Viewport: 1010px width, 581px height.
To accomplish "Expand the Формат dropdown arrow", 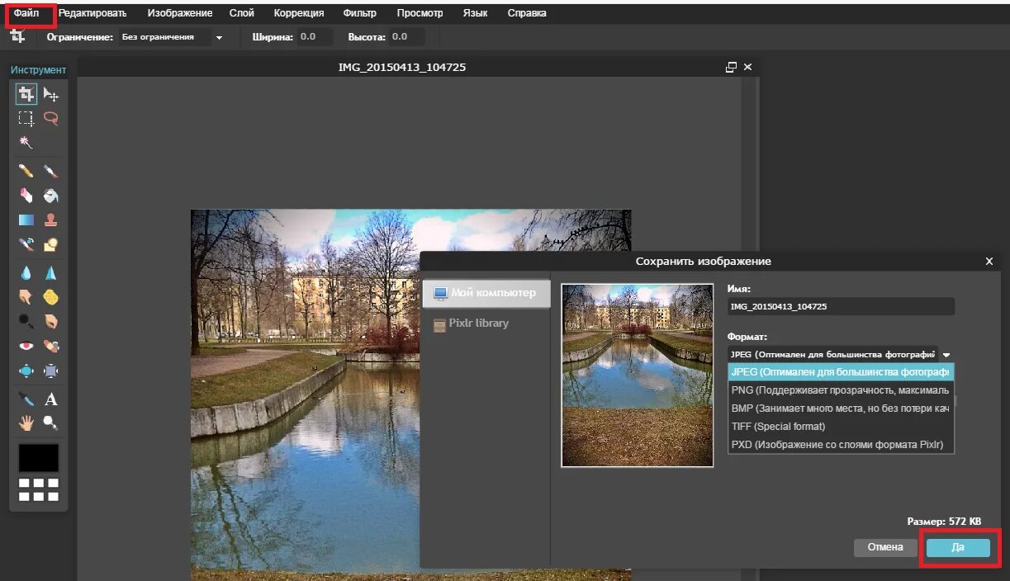I will [x=946, y=355].
